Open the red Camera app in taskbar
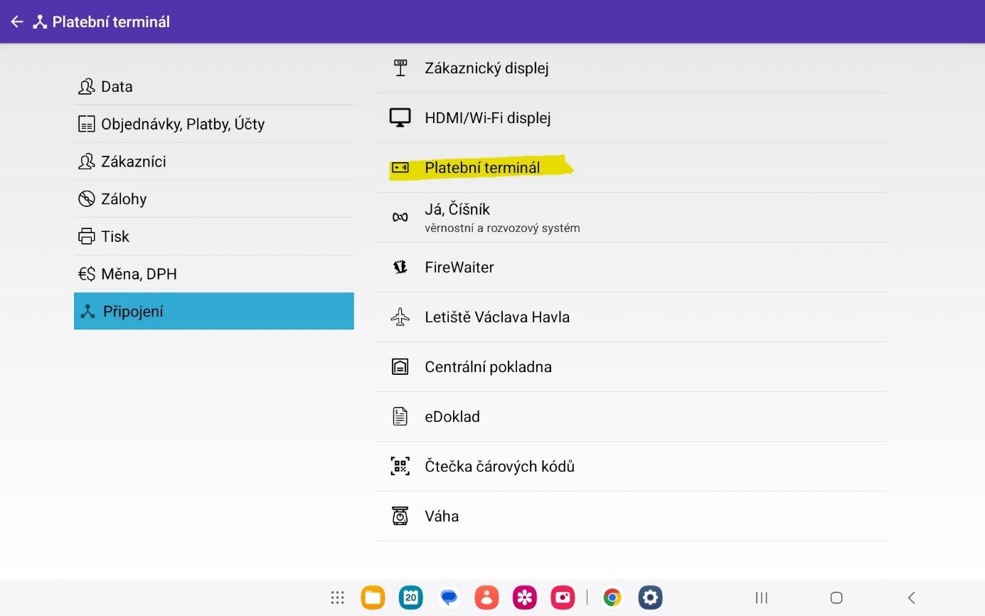The image size is (985, 616). (x=563, y=598)
